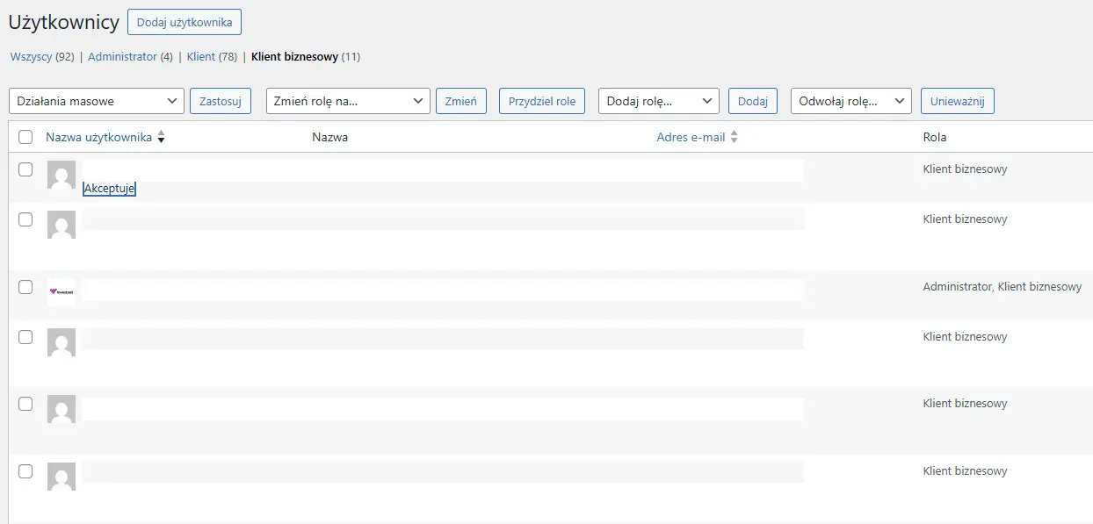Click the last visible user's gray avatar

tap(61, 476)
